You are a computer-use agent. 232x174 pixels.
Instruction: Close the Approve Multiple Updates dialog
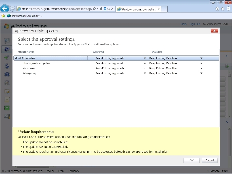pyautogui.click(x=215, y=31)
